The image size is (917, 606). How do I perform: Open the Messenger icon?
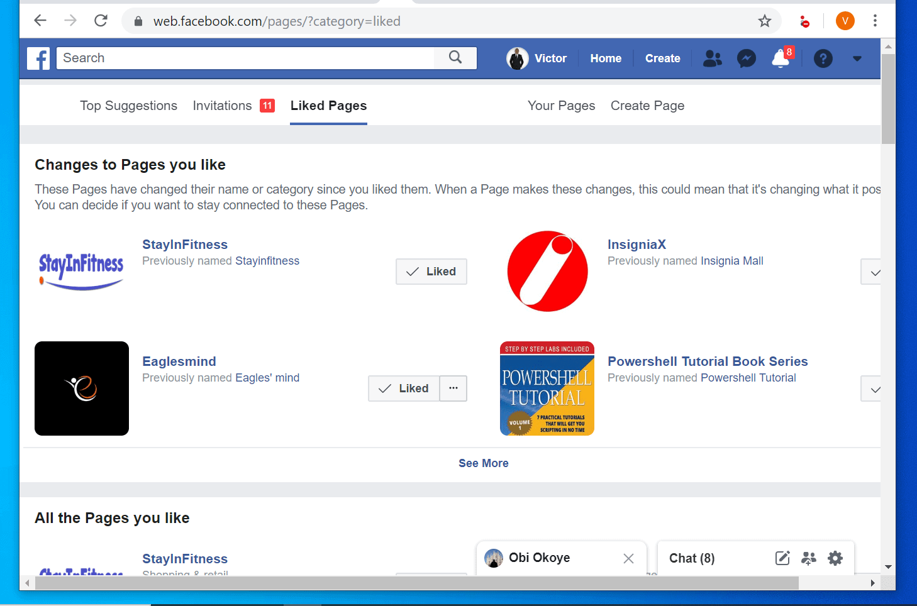747,58
